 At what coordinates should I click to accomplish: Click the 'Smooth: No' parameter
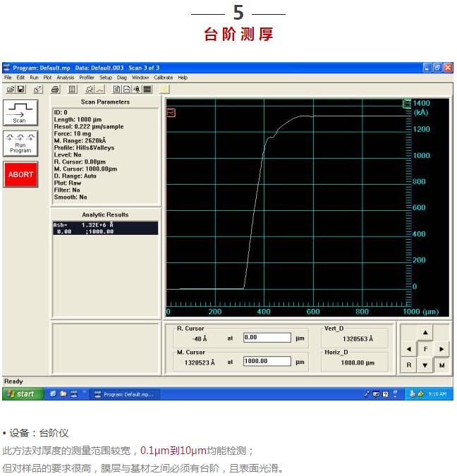[x=71, y=197]
